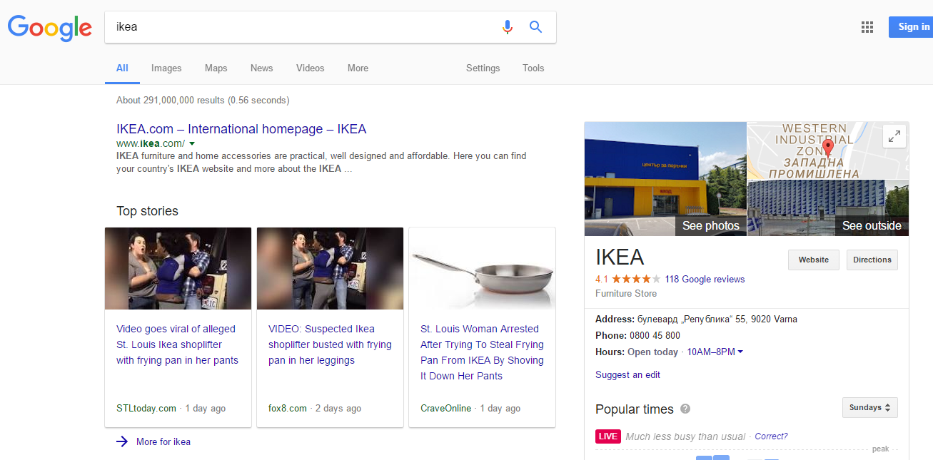Screen dimensions: 933x460
Task: Open See outside street view image
Action: pyautogui.click(x=828, y=208)
